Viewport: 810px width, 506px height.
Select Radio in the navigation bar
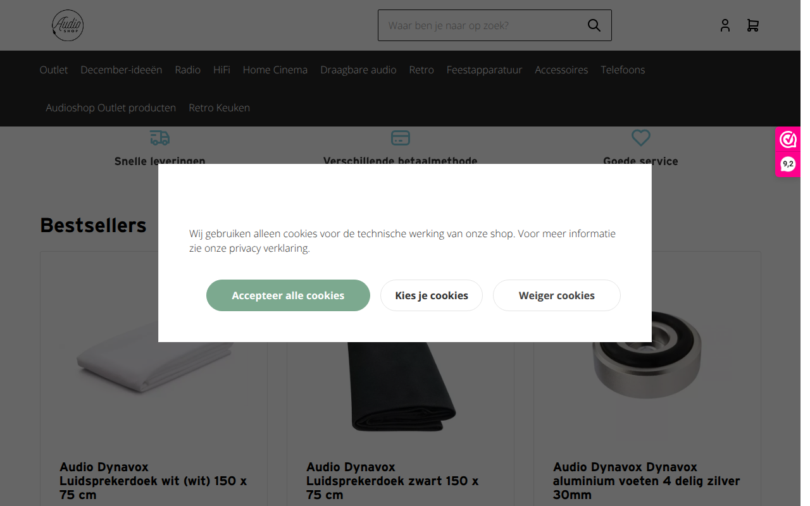pyautogui.click(x=188, y=70)
